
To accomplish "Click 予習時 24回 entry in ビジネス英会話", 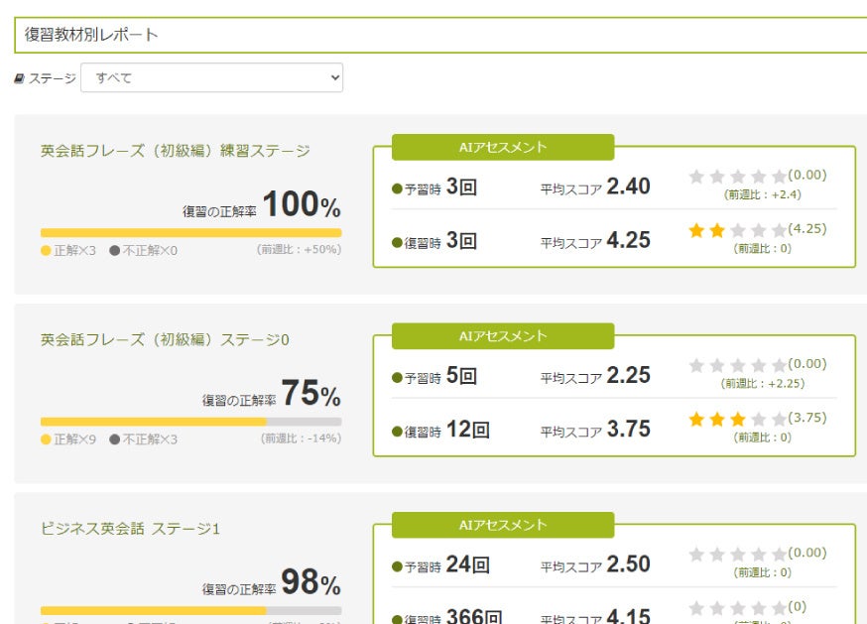I will tap(440, 565).
